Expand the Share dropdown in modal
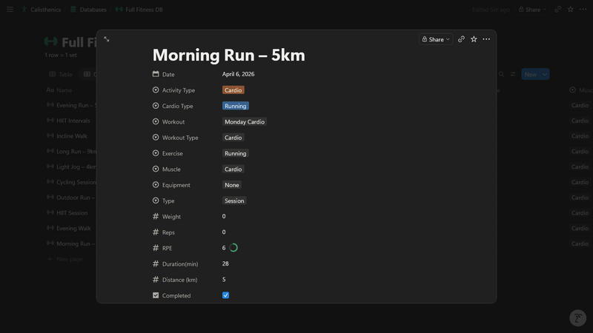The width and height of the screenshot is (593, 333). pos(436,39)
